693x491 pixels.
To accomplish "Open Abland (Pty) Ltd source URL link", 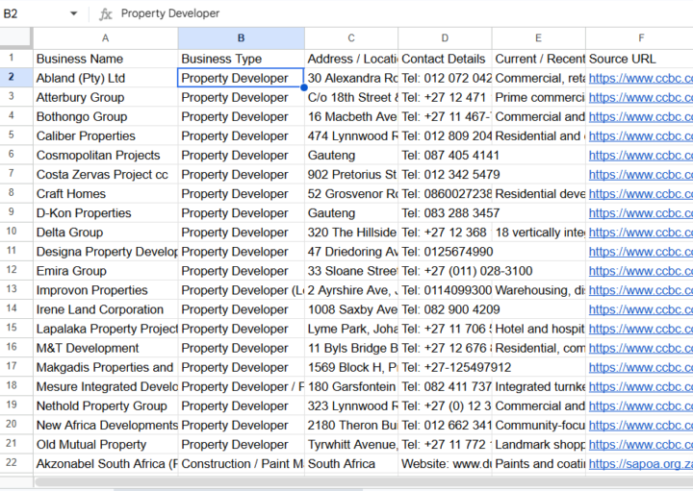I will pos(640,79).
